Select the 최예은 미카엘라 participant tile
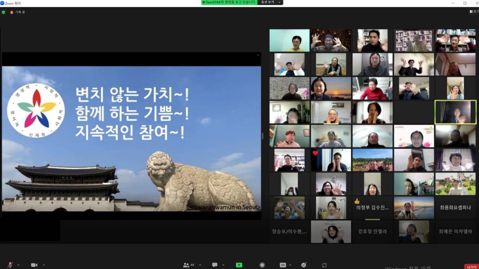Viewport: 479px width, 269px height. point(455,232)
